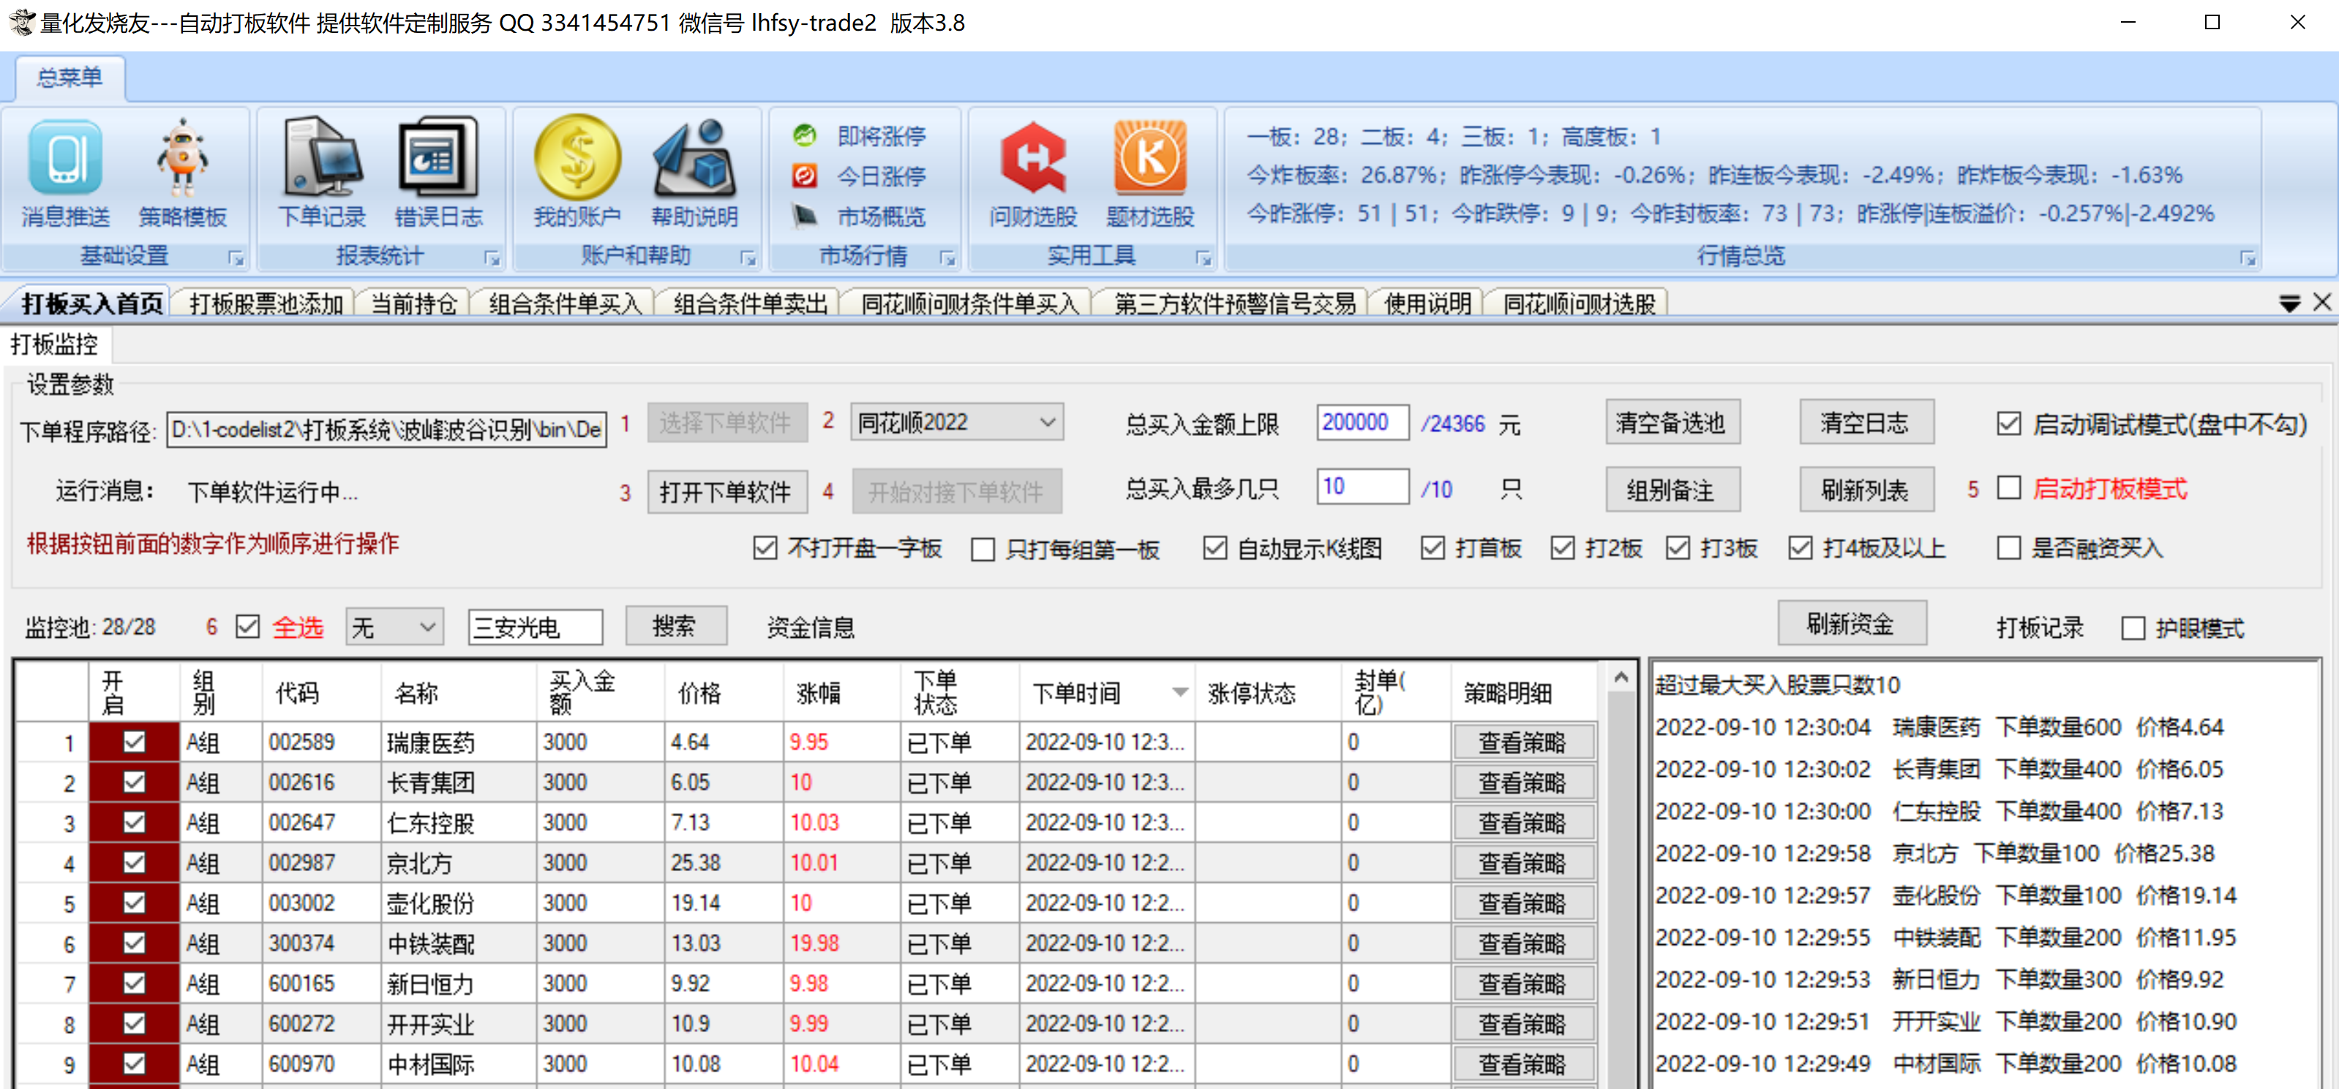Switch to 同花顺问财条件单买入 tab
Image resolution: width=2339 pixels, height=1089 pixels.
[x=969, y=303]
